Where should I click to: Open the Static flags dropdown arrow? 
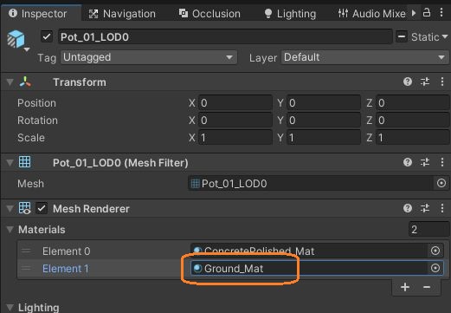[x=445, y=36]
